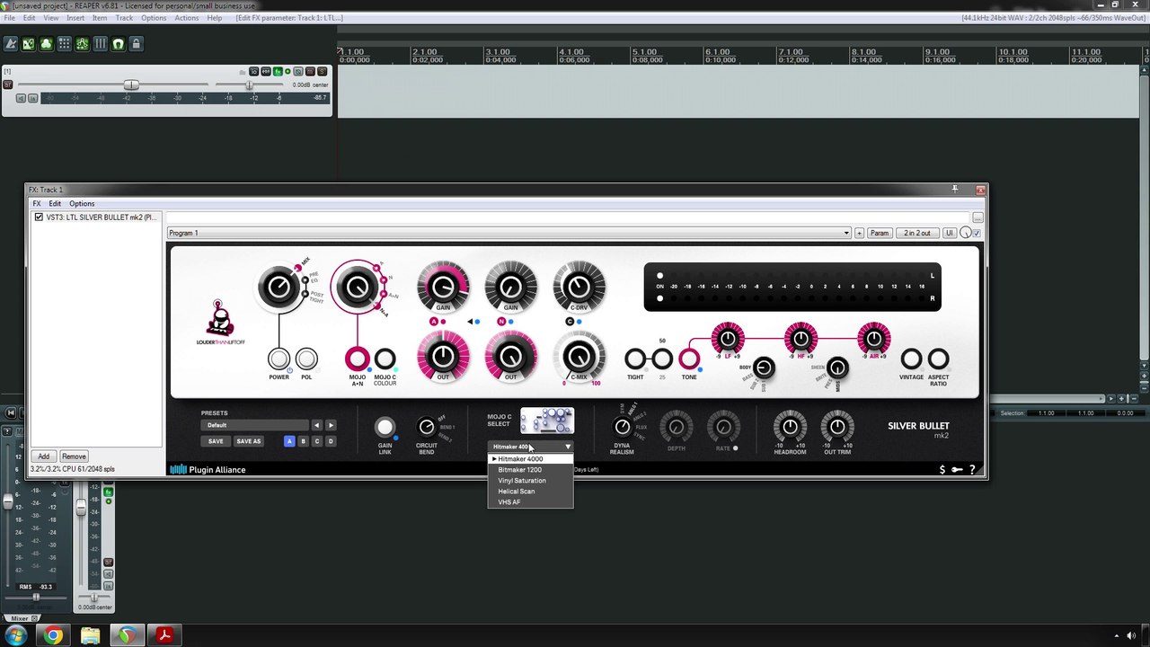1150x647 pixels.
Task: Click the track volume fader
Action: pyautogui.click(x=131, y=84)
